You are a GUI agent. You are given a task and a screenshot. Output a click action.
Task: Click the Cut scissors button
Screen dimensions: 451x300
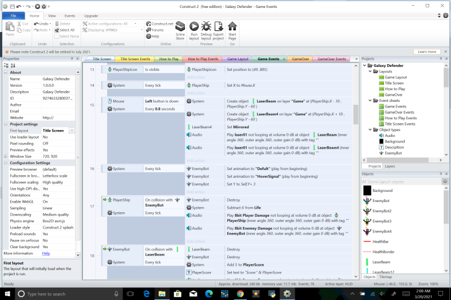pos(23,24)
